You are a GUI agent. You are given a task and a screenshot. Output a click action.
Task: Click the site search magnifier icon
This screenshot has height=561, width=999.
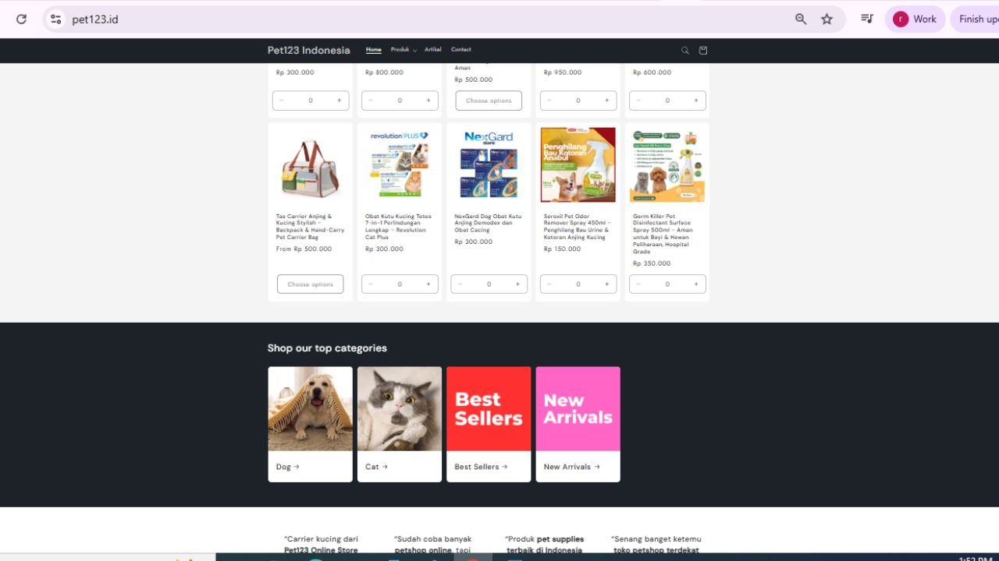(684, 51)
